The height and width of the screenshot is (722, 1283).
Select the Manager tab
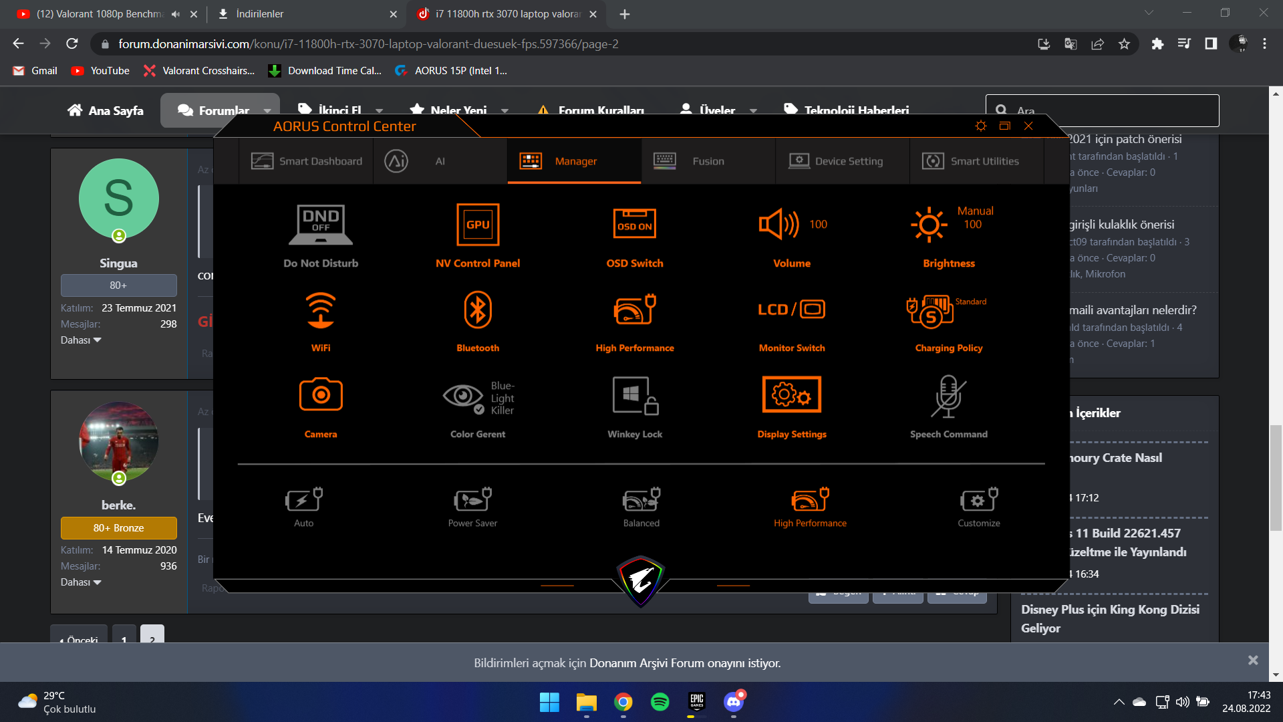574,161
